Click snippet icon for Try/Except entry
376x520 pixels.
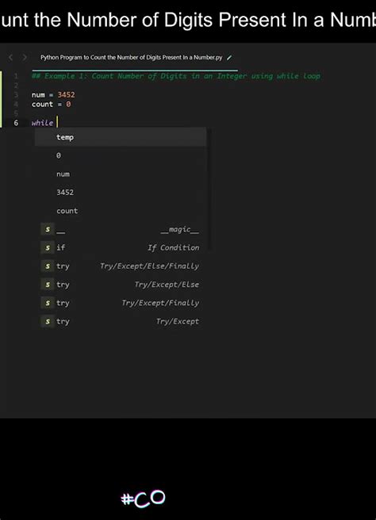tap(48, 321)
